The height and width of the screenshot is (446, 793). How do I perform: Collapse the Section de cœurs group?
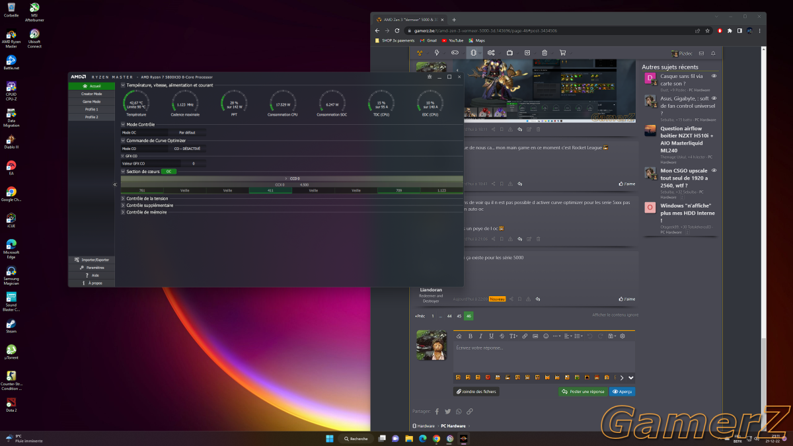[123, 172]
